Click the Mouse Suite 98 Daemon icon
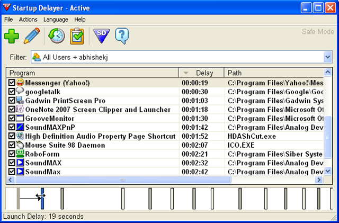Screen dimensions: 339x223 [x=20, y=145]
